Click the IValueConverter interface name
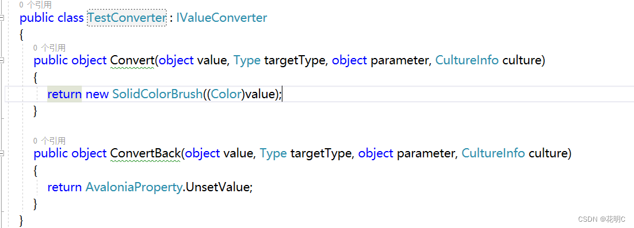634x228 pixels. coord(221,18)
